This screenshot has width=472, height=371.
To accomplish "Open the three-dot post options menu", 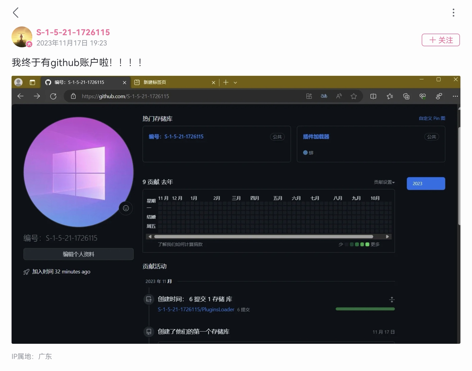I will (454, 13).
